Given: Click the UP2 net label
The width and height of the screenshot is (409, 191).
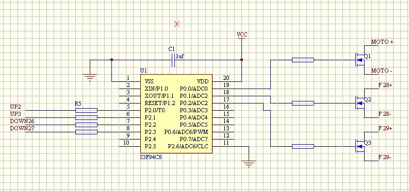Looking at the screenshot, I should pos(15,107).
